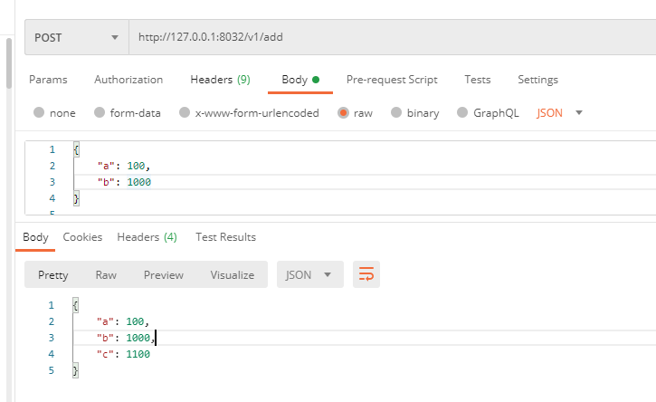The width and height of the screenshot is (656, 402).
Task: Click "c": 1100 in the response body
Action: (x=123, y=354)
